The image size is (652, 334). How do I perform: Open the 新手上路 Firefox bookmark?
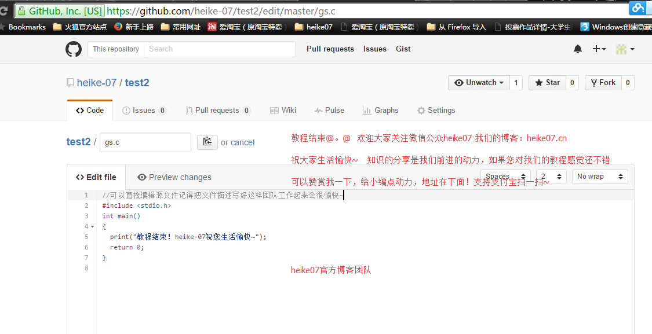pos(134,27)
